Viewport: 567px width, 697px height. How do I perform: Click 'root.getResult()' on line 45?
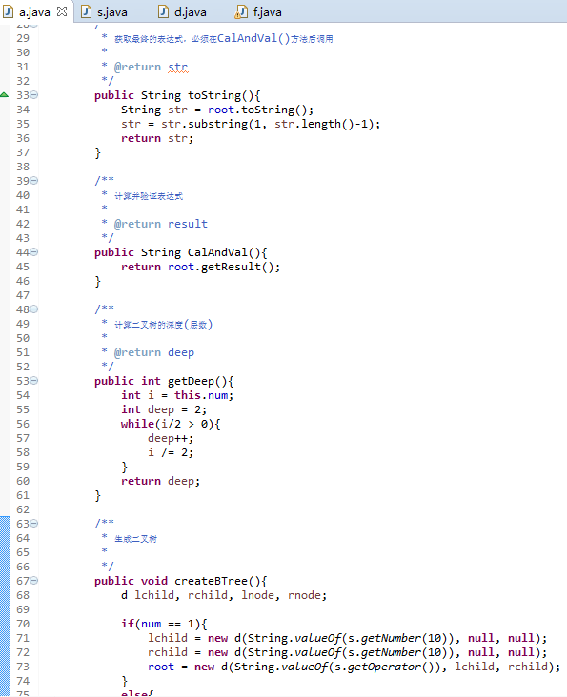(x=220, y=267)
